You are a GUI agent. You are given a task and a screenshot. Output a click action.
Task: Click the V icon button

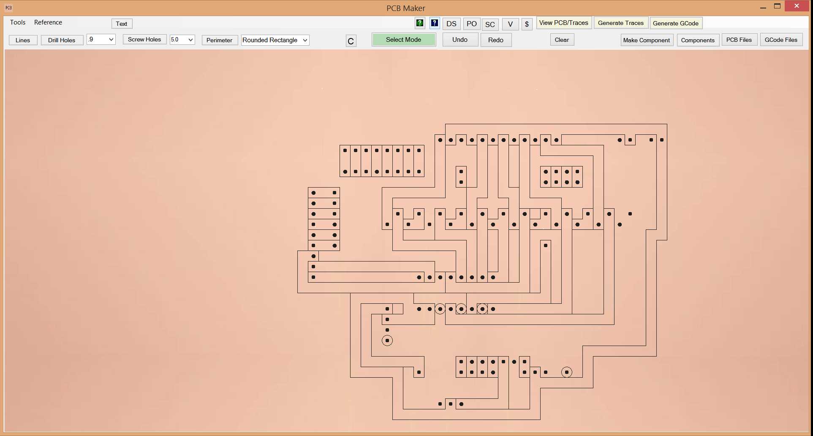tap(510, 25)
